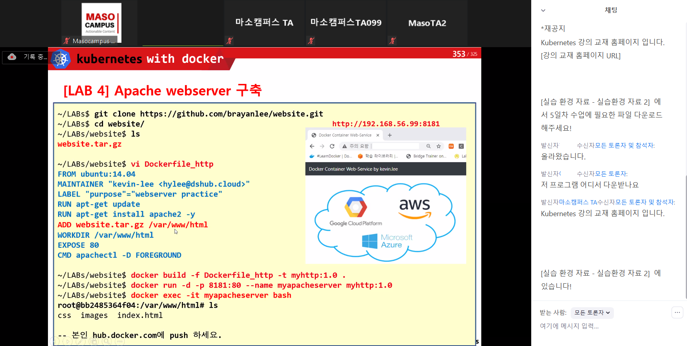Click muted microphone icon on 마소캠퍼스 TA tile

(229, 41)
